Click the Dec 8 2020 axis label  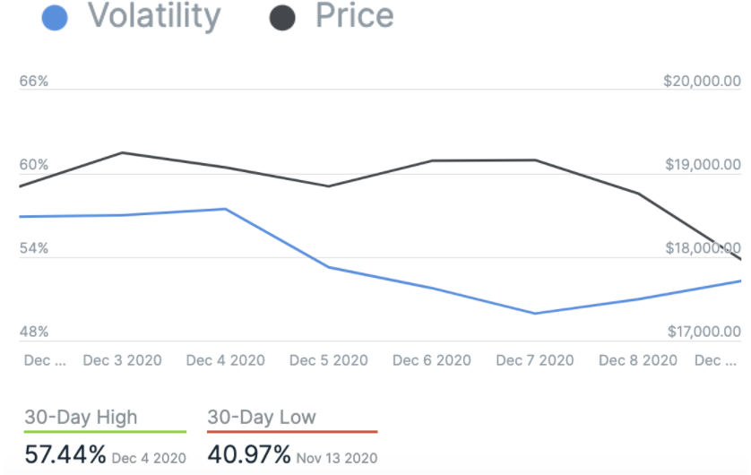(x=638, y=360)
